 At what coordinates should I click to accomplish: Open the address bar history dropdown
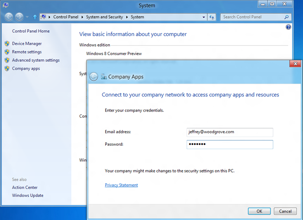(x=204, y=17)
